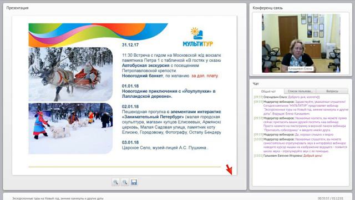Switch to the Общий чат tab
The height and width of the screenshot is (200, 355).
(268, 91)
